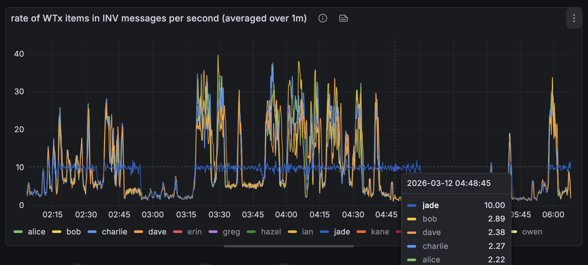Click the panel title text
The width and height of the screenshot is (588, 265).
point(159,18)
